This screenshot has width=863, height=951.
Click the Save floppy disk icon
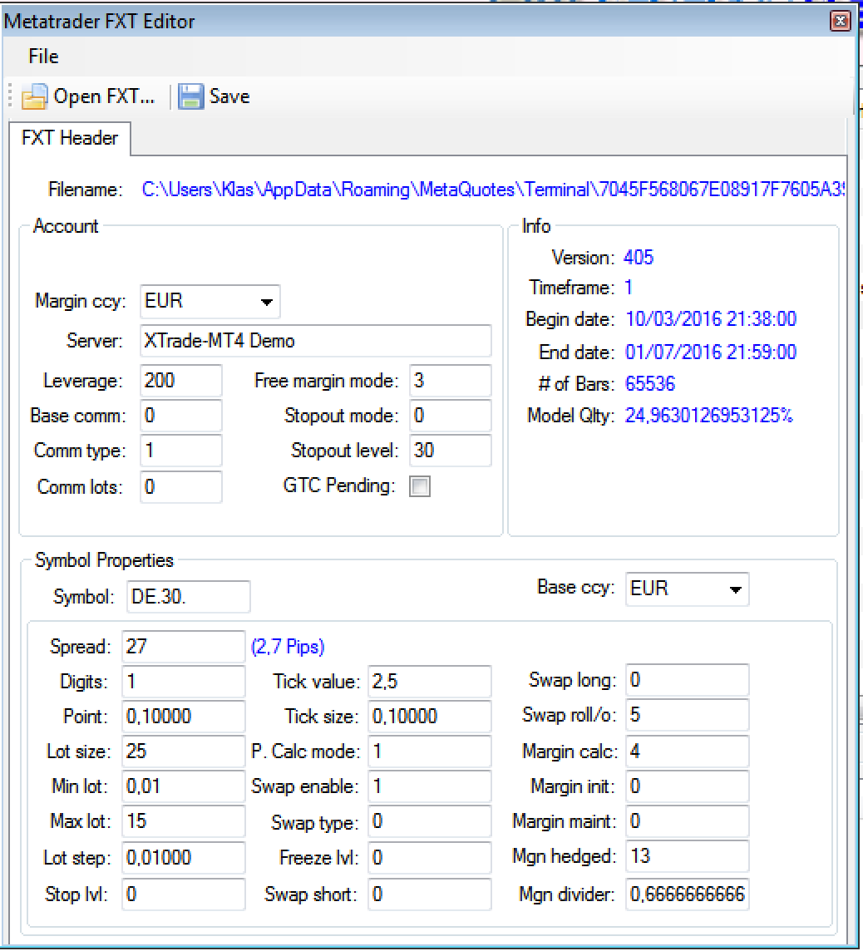[x=190, y=96]
